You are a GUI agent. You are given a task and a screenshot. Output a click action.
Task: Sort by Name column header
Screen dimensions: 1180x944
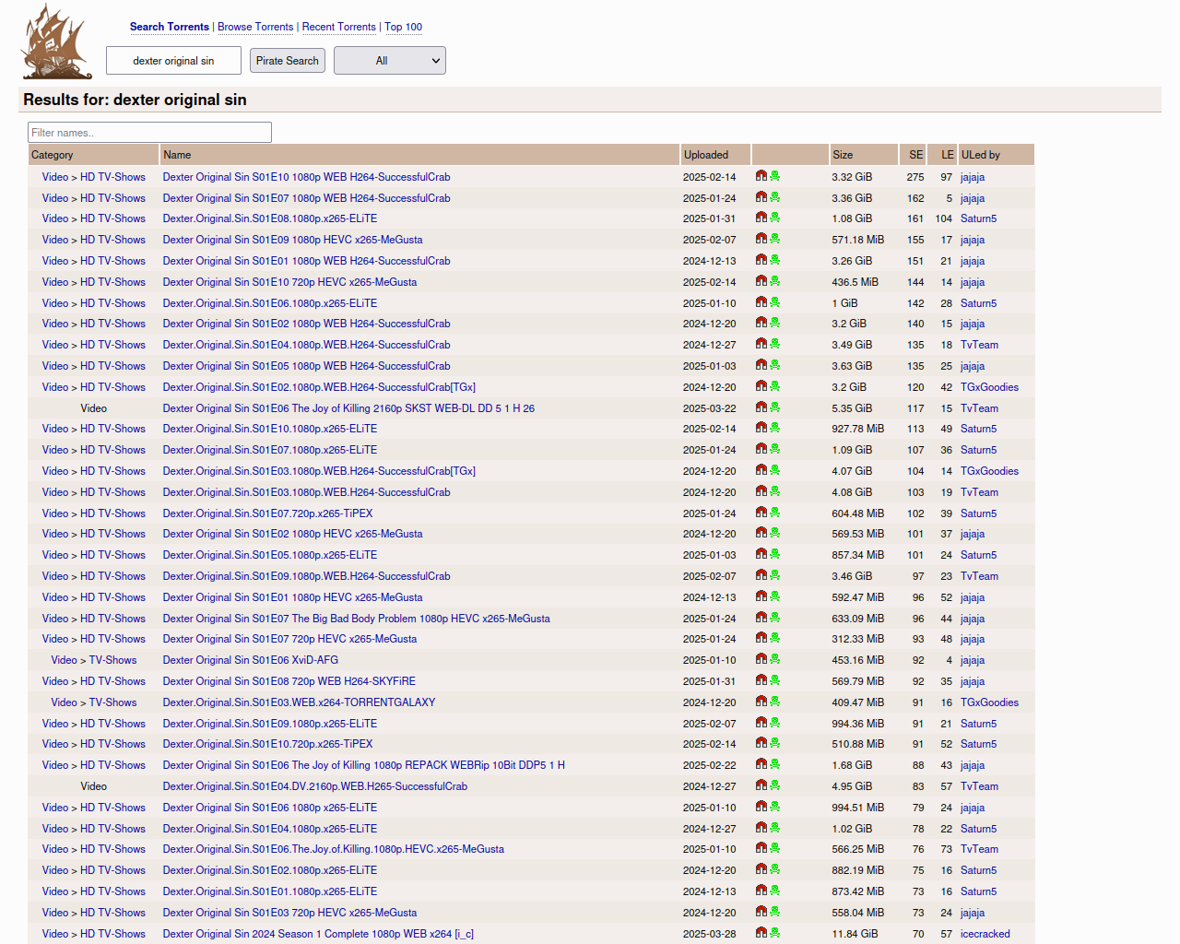(177, 155)
